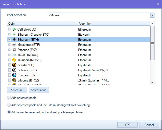Image resolution: width=162 pixels, height=130 pixels.
Task: Click the Metaverse (ETP) coin icon
Action: pos(14,45)
